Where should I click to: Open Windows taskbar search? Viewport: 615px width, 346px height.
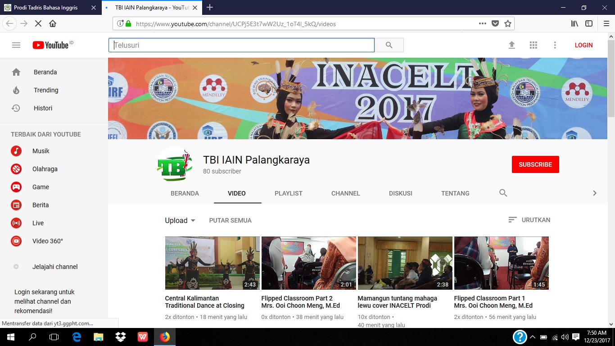tap(32, 337)
